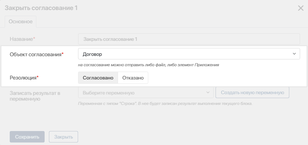Click the Название text field
This screenshot has height=145, width=308.
pos(189,39)
